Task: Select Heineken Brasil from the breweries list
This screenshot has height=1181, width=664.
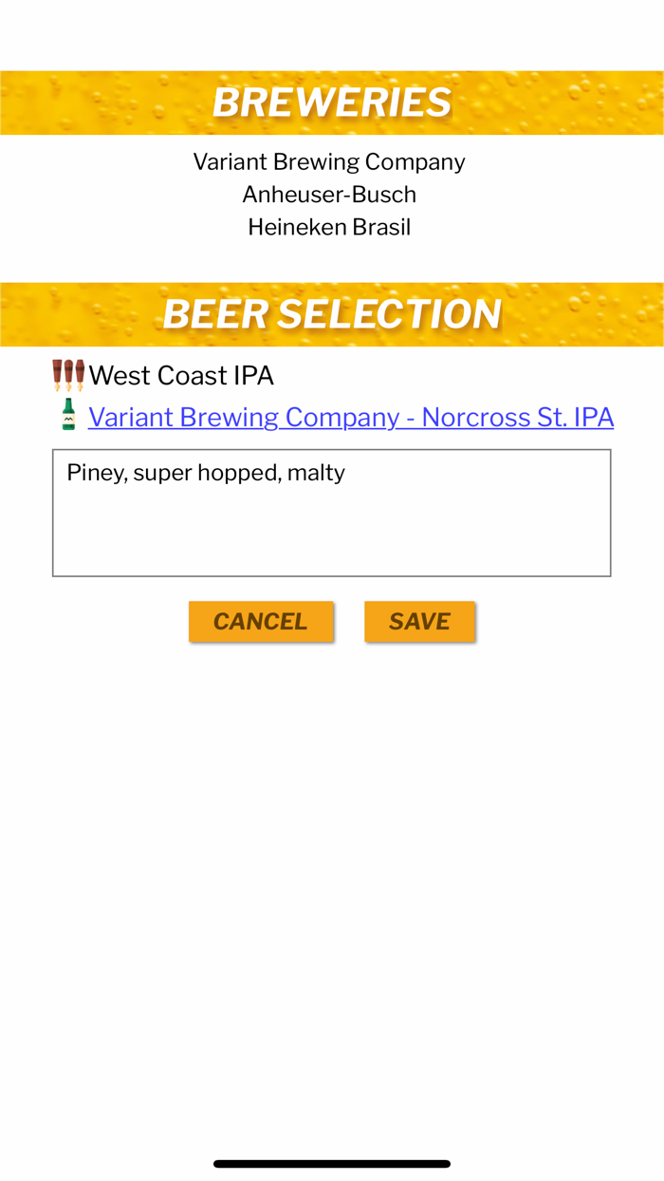Action: 329,226
